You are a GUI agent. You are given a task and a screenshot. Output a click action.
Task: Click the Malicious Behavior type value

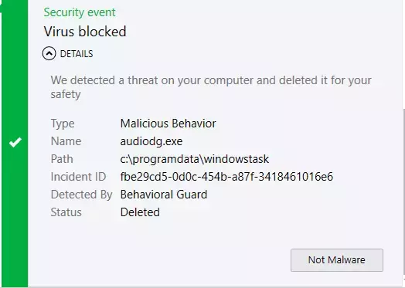(x=168, y=124)
